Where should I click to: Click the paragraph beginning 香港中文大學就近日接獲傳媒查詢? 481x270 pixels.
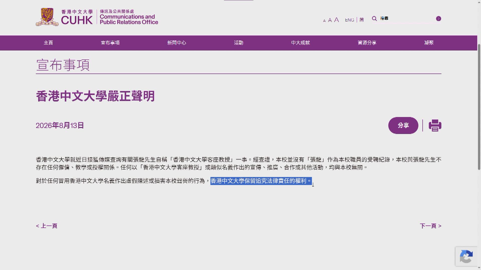point(238,163)
